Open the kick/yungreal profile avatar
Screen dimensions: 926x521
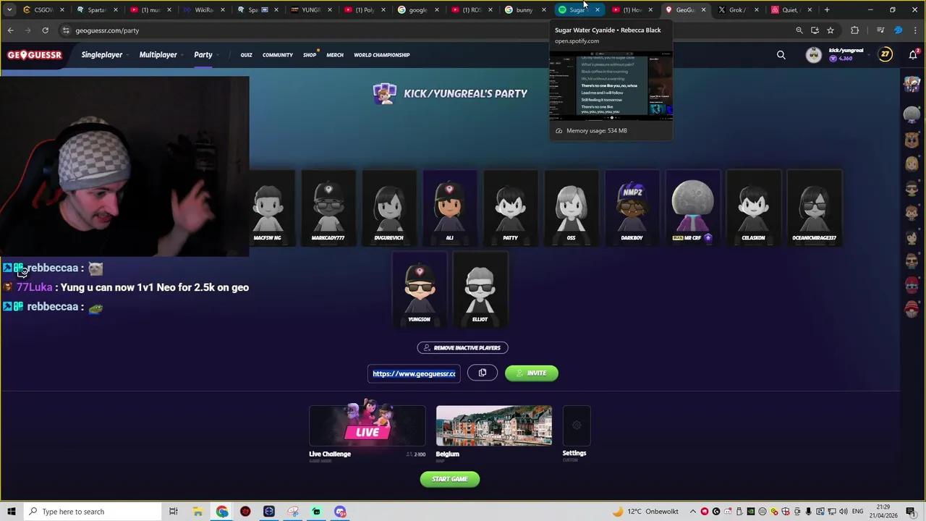pyautogui.click(x=814, y=55)
